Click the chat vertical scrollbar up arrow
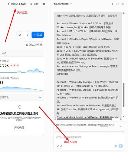128x152 pixels. [x=124, y=13]
